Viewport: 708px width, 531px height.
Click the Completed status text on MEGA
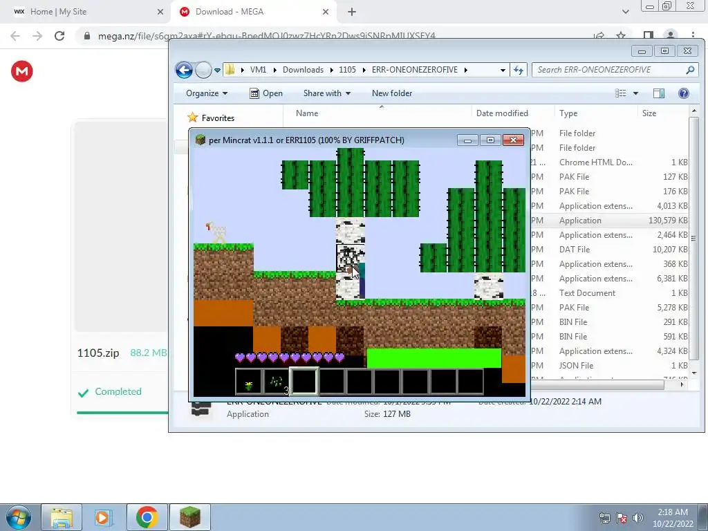coord(118,391)
